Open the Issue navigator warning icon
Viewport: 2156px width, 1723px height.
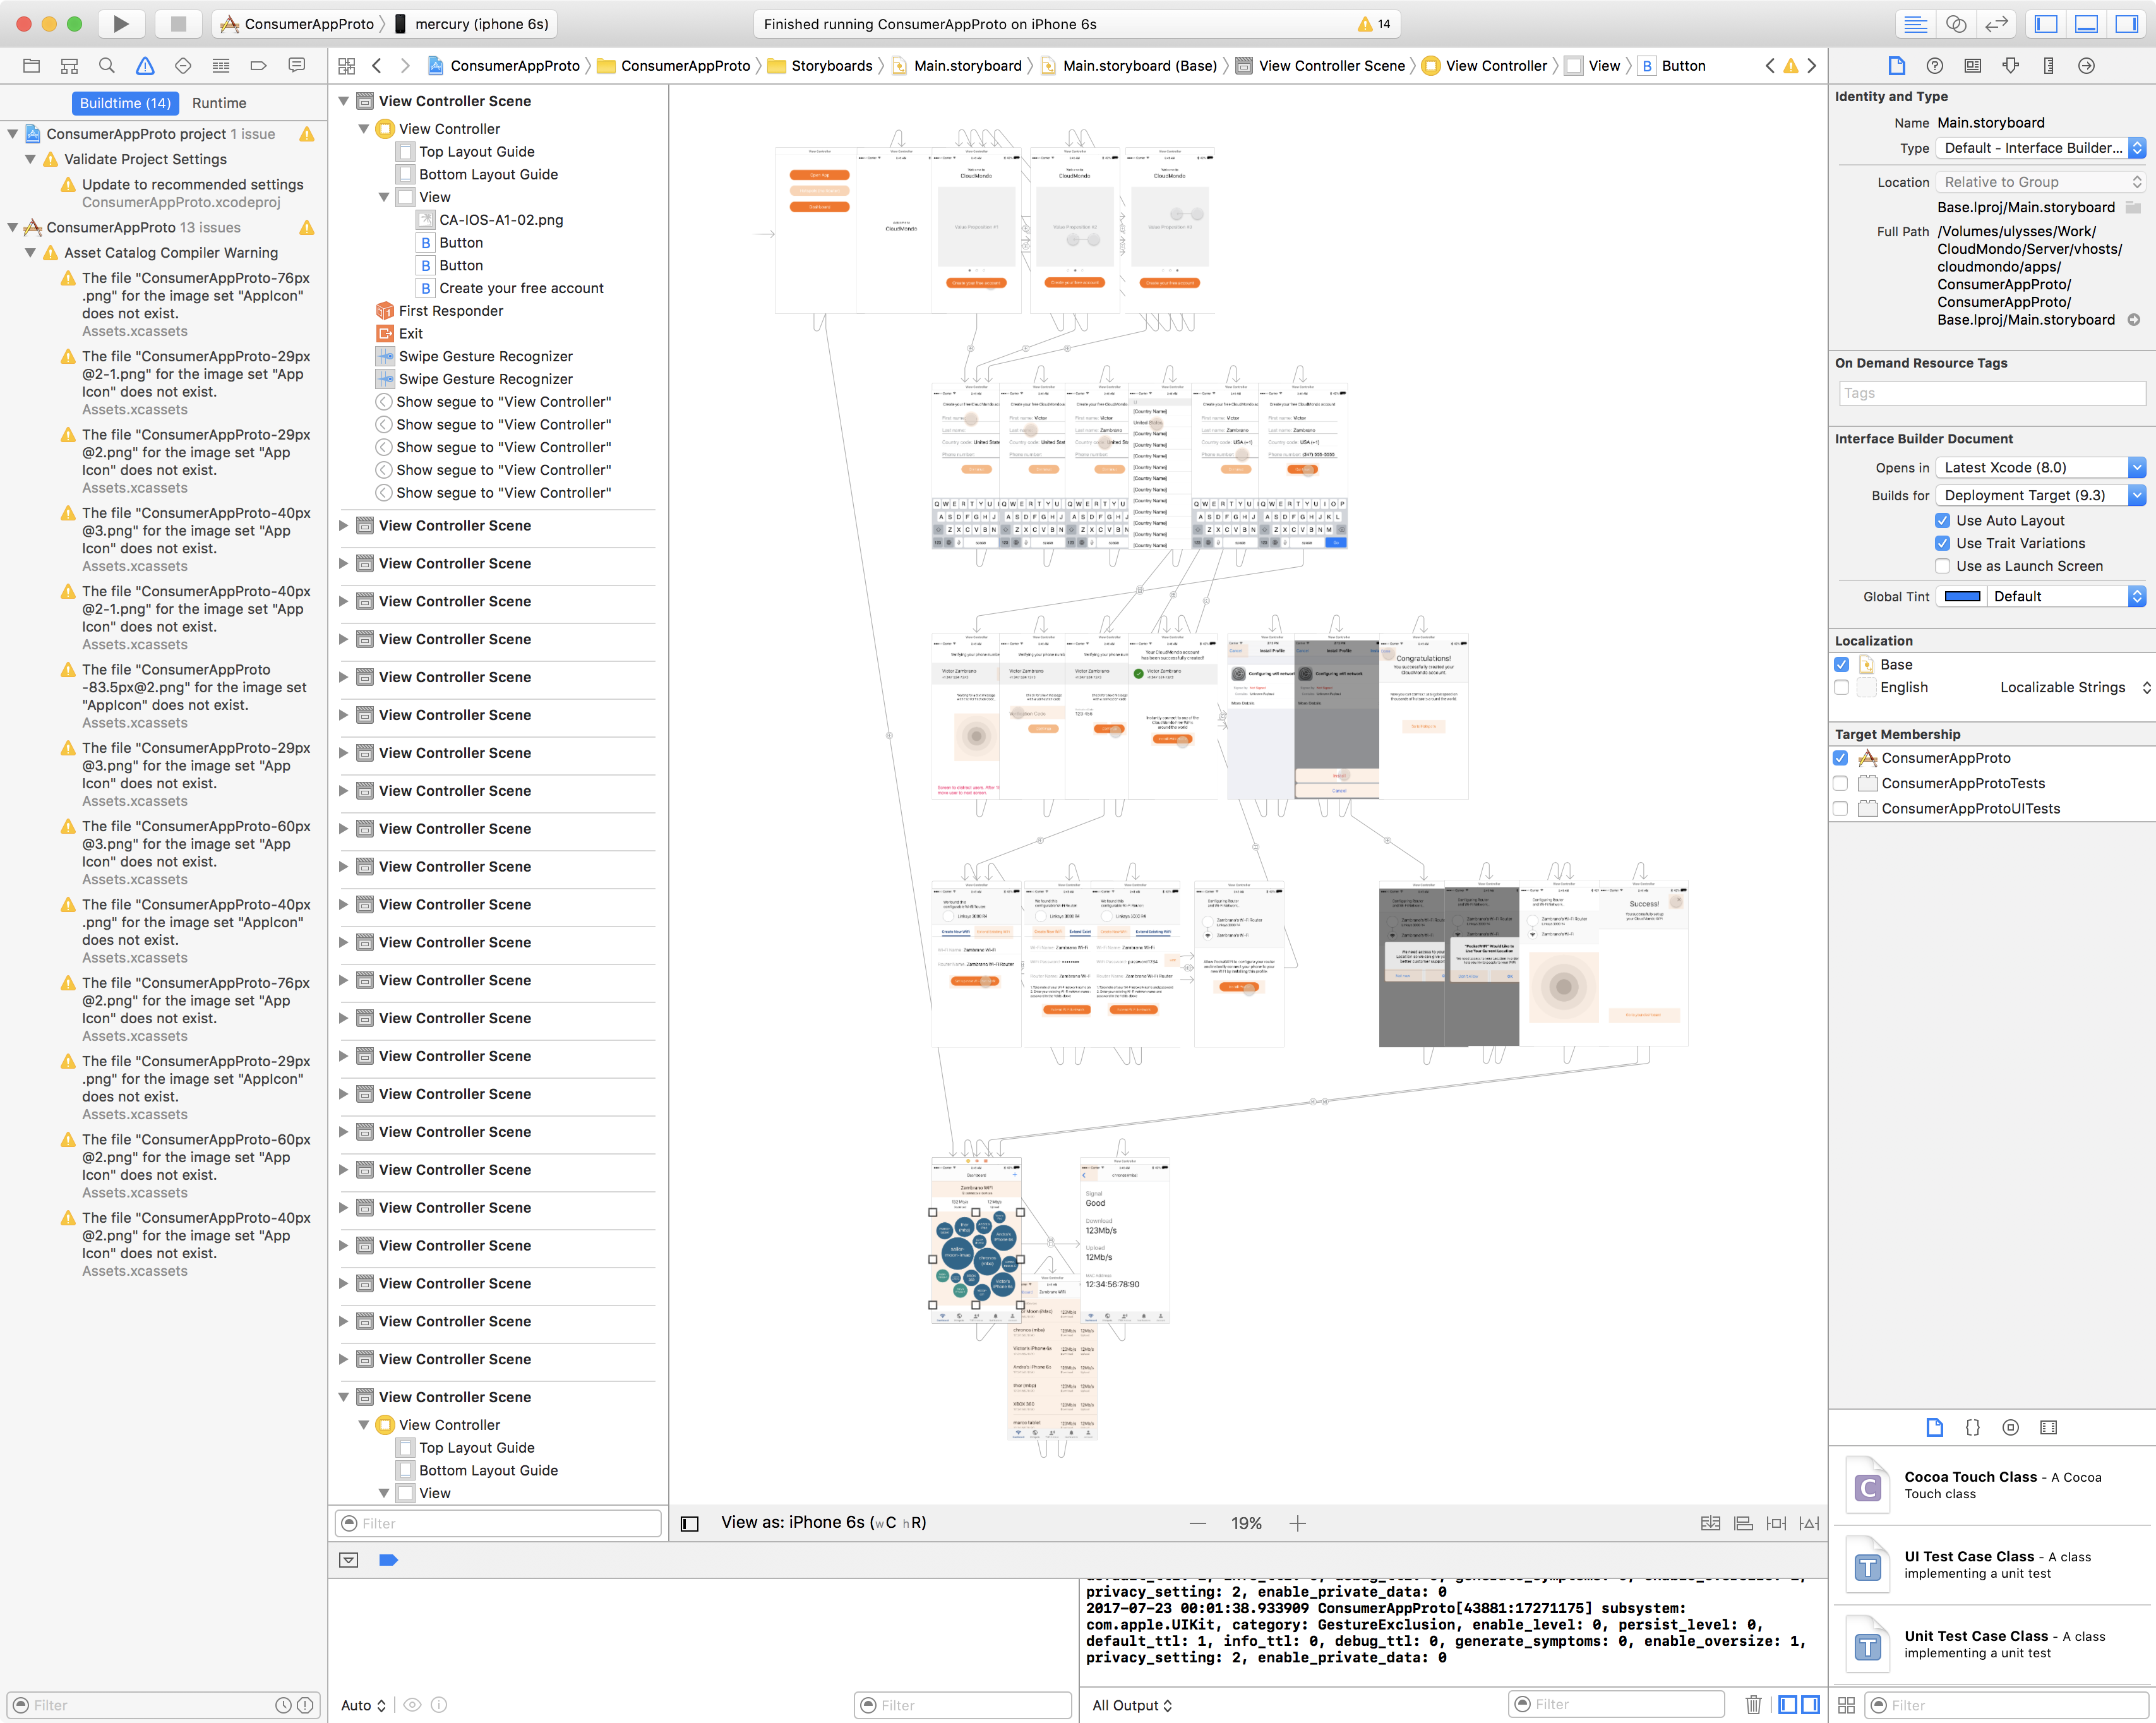145,66
